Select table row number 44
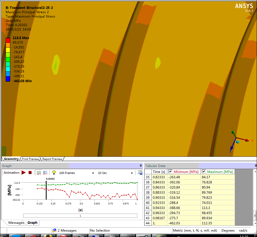 click(148, 223)
